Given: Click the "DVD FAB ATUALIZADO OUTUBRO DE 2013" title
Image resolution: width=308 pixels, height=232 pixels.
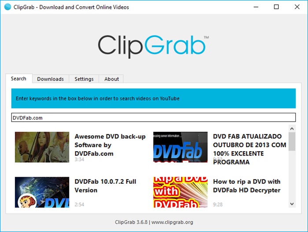Looking at the screenshot, I should [x=249, y=149].
